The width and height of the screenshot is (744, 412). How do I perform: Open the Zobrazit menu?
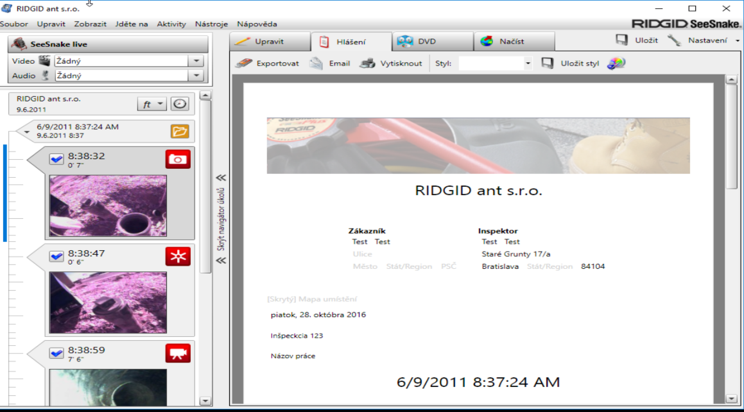pyautogui.click(x=90, y=24)
